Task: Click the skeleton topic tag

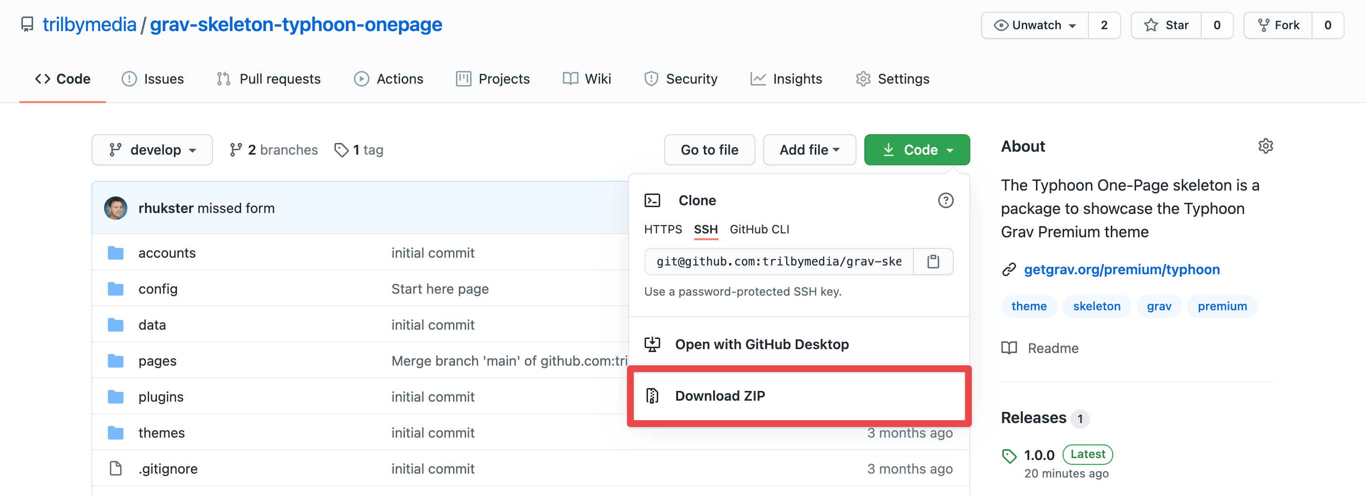Action: (x=1097, y=306)
